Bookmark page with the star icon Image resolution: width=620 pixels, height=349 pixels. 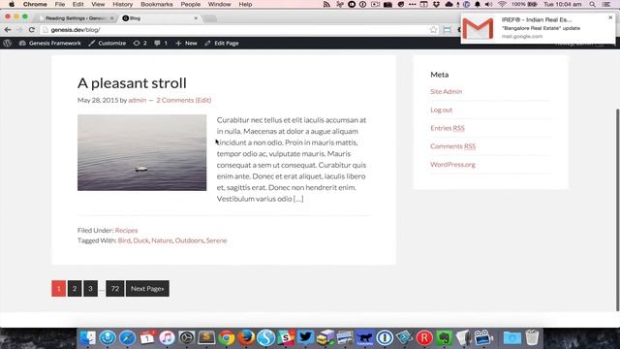tap(433, 30)
